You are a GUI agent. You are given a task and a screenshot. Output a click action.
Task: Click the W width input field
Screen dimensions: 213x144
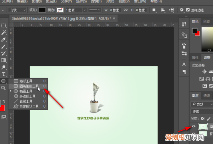click(x=115, y=10)
